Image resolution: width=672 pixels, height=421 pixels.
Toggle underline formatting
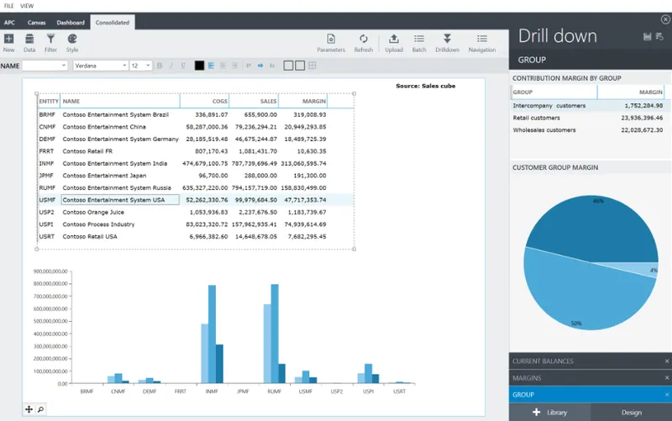click(x=183, y=66)
